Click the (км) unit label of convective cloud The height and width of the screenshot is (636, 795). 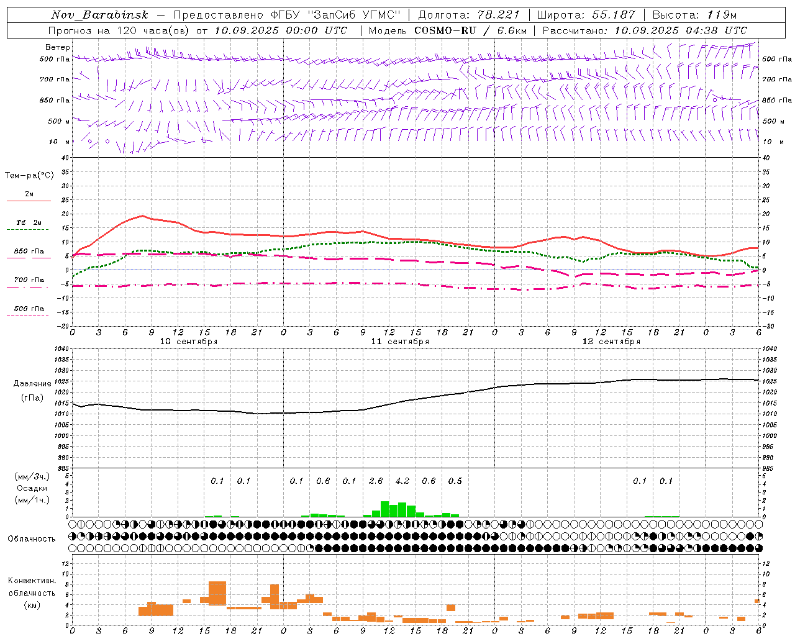coord(32,605)
